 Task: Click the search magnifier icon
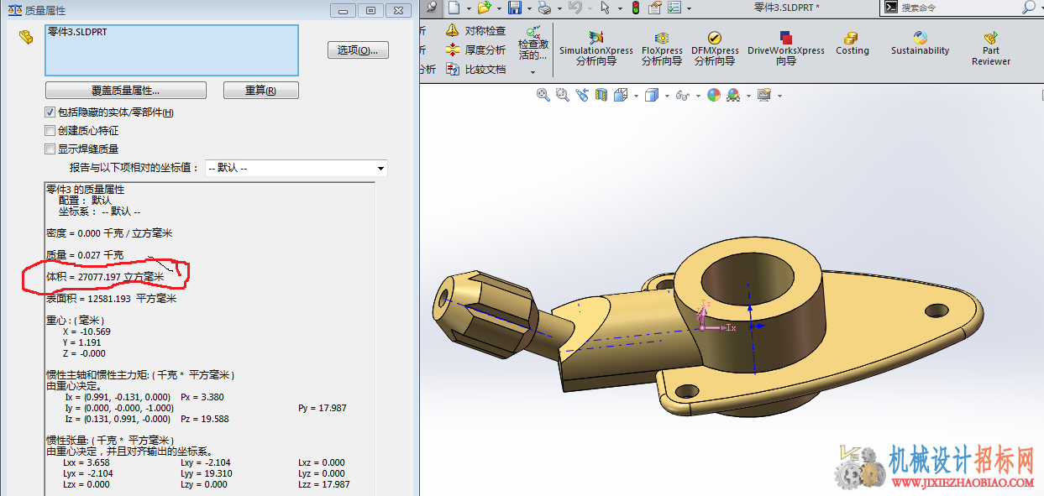point(1029,8)
